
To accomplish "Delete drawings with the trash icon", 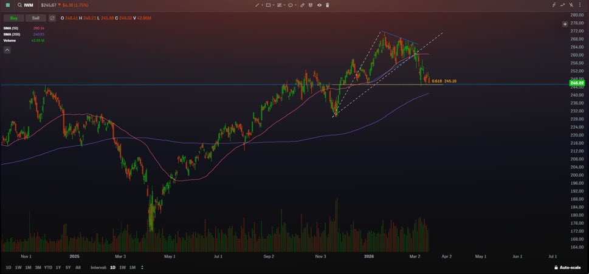I will [x=327, y=5].
